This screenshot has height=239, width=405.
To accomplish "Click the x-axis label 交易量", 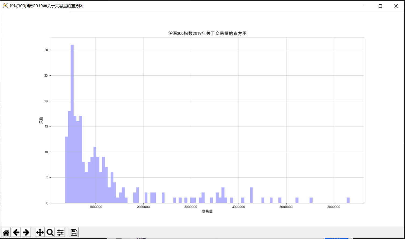I will [x=207, y=212].
